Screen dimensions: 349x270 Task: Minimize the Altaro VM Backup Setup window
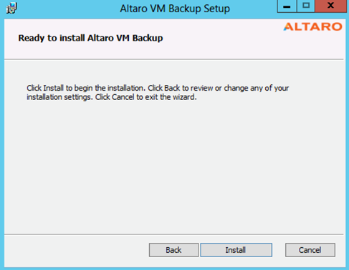[287, 6]
